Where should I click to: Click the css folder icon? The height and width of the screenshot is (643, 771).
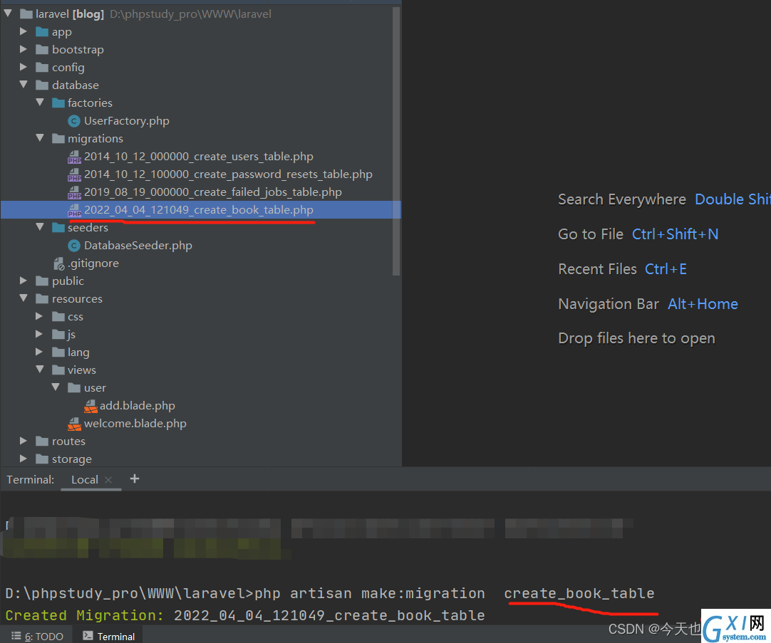click(x=58, y=317)
